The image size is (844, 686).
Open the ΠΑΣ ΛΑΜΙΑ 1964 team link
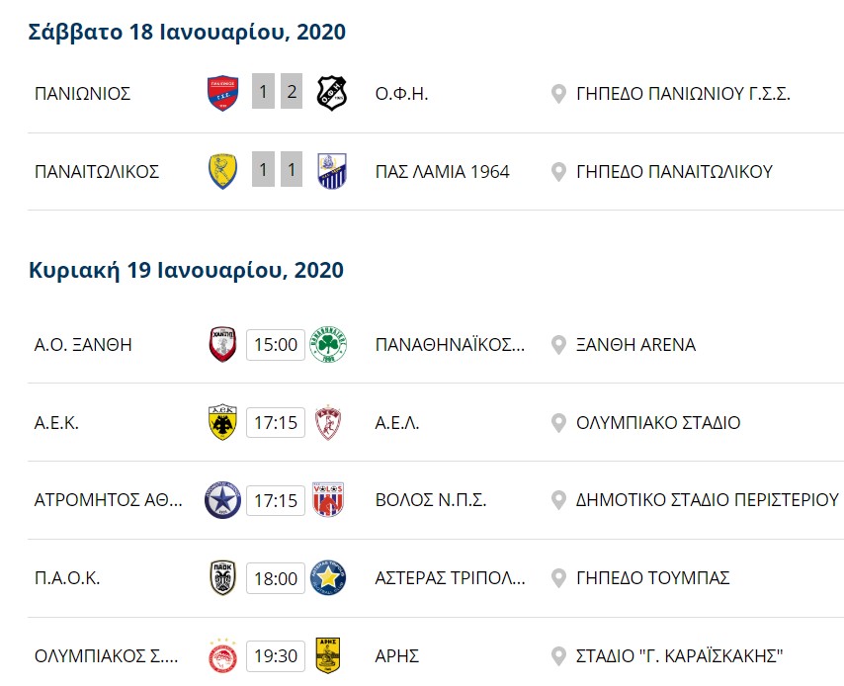point(442,172)
